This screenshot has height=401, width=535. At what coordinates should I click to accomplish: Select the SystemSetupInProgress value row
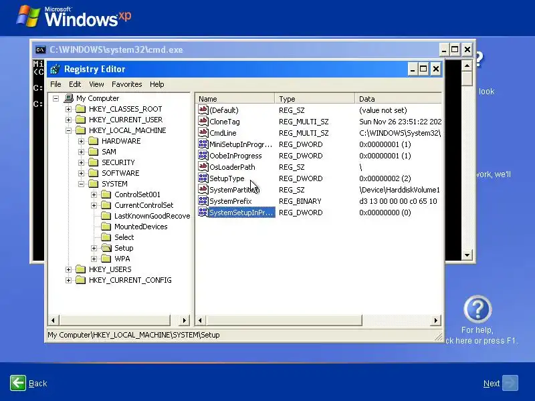[x=320, y=213]
